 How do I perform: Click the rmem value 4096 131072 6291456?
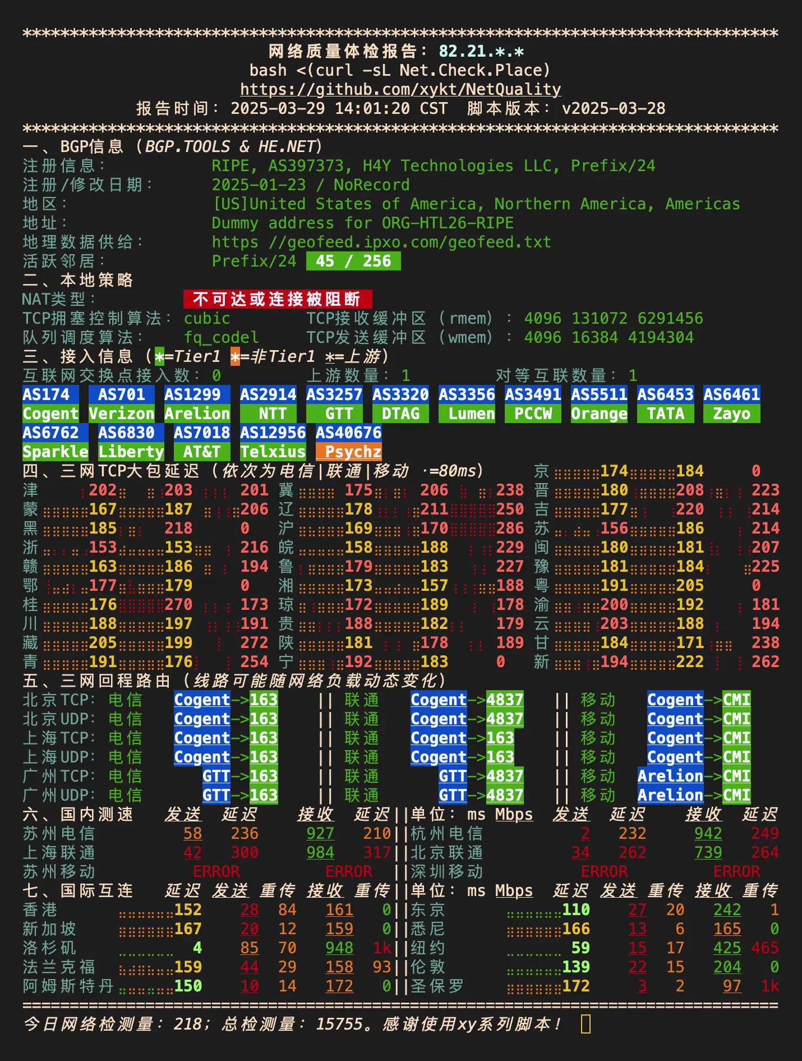point(614,318)
